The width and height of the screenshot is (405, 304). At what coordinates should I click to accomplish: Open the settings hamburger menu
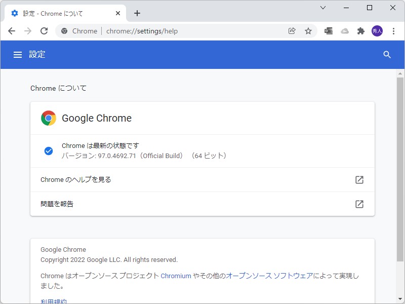point(18,54)
